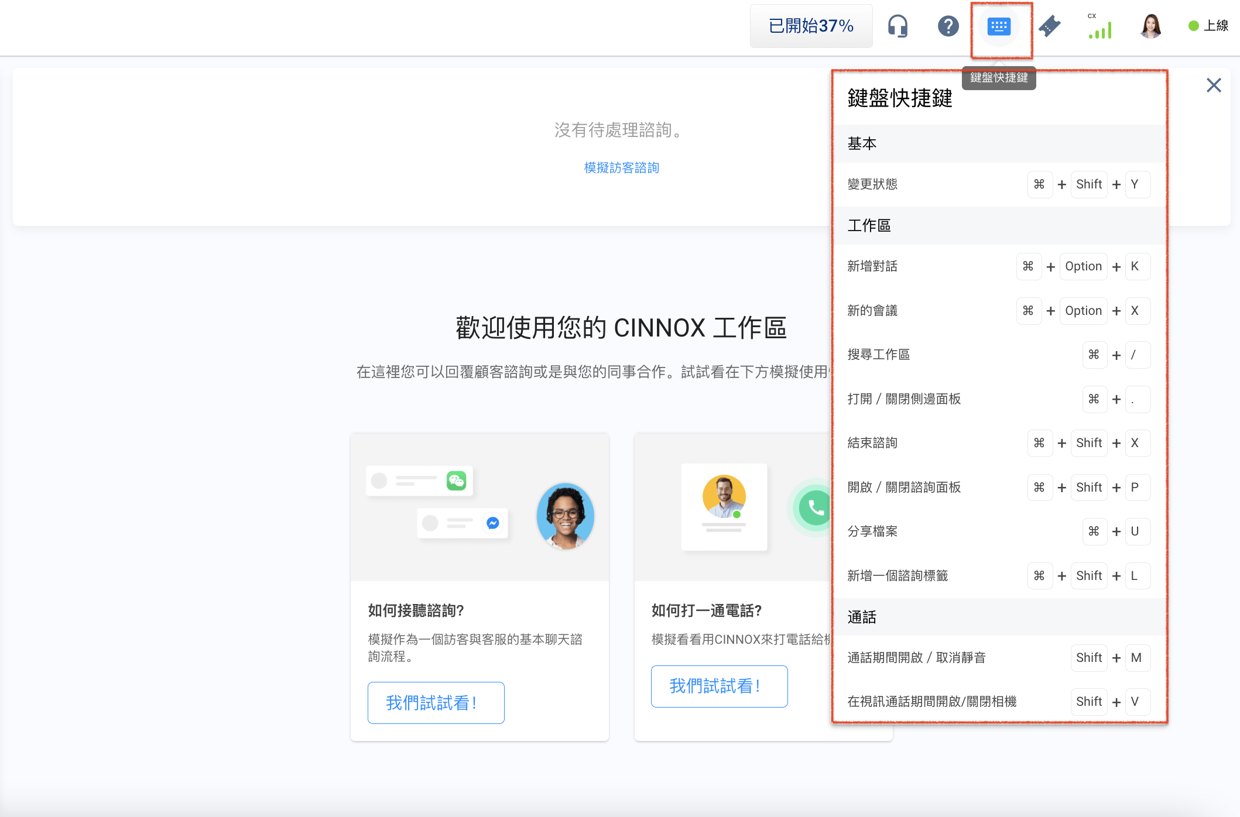The height and width of the screenshot is (817, 1240).
Task: Click the Messenger icon in illustration
Action: pos(493,523)
